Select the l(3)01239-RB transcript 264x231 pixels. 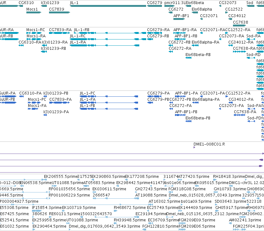[44, 52]
